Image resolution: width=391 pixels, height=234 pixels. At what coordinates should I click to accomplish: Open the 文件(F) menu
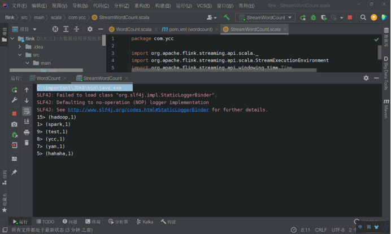(19, 6)
